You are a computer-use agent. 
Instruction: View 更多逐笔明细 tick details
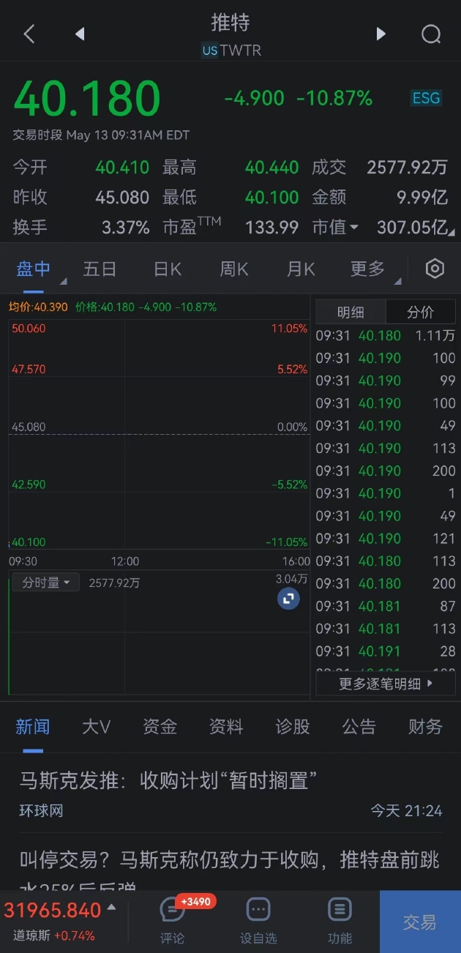click(386, 684)
